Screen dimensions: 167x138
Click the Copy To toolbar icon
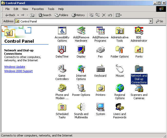pyautogui.click(x=98, y=15)
